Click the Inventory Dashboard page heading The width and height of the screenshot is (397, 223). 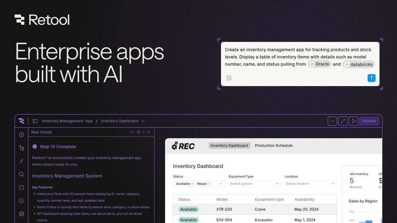pos(198,166)
